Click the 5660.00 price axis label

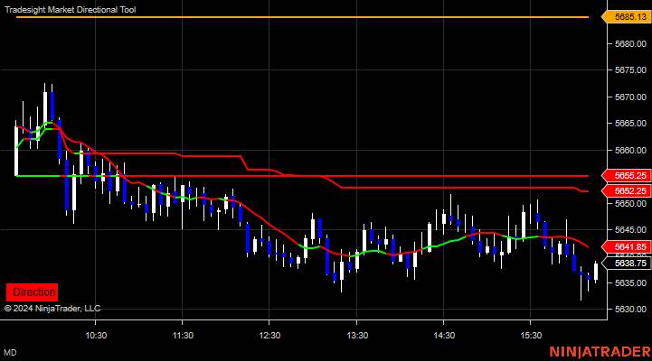[630, 150]
